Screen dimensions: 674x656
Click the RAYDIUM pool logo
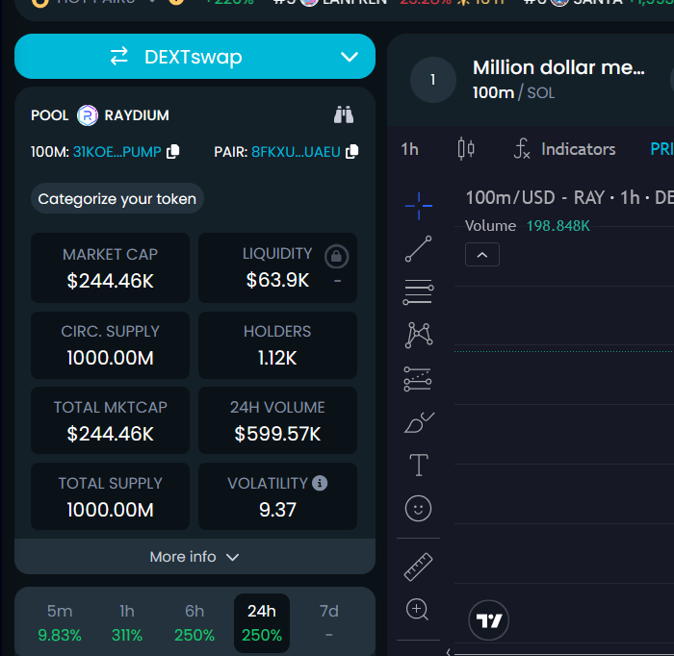[88, 115]
